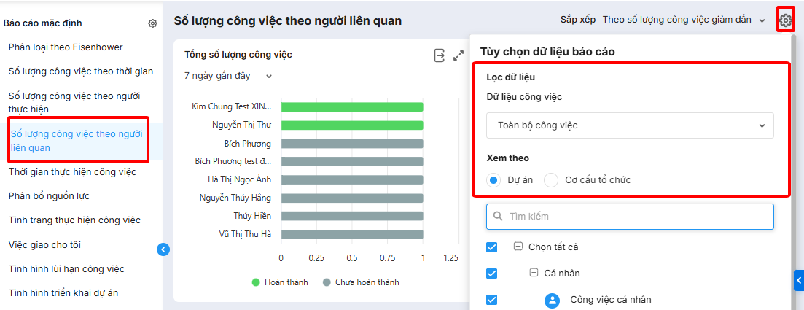The image size is (804, 310).
Task: Select the Cơ cấu tổ chức radio option
Action: (x=551, y=180)
